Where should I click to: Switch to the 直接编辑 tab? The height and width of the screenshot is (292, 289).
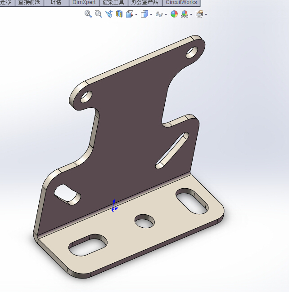point(29,3)
